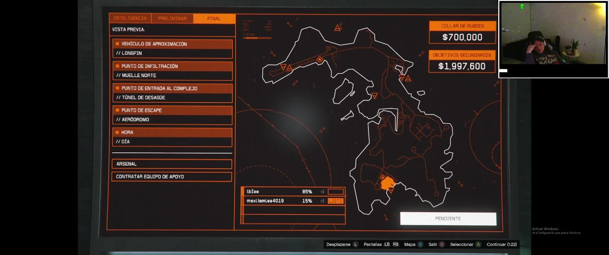Viewport: 609px width, 255px height.
Task: Click lblee's 85% cut value
Action: [307, 192]
